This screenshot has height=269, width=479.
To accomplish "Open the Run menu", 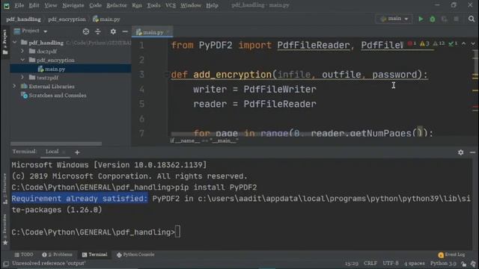I will pyautogui.click(x=137, y=5).
